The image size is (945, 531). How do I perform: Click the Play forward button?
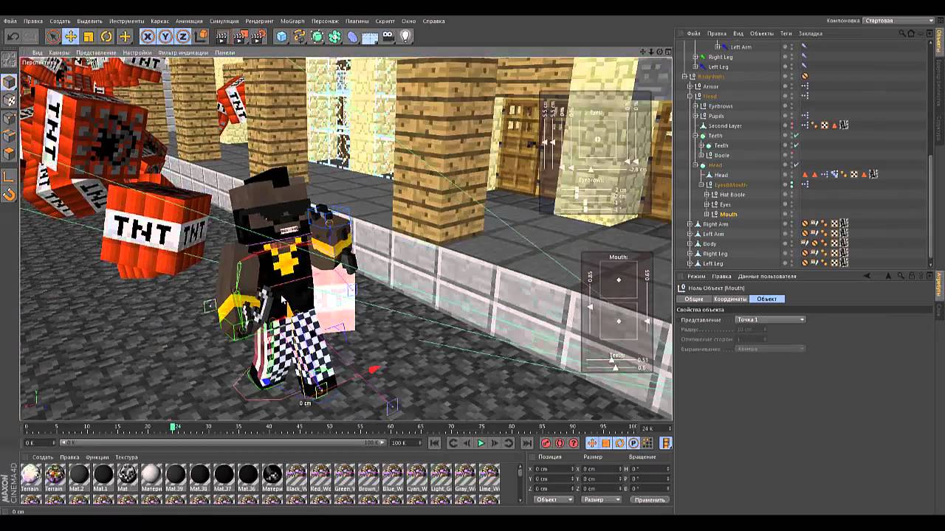(481, 443)
